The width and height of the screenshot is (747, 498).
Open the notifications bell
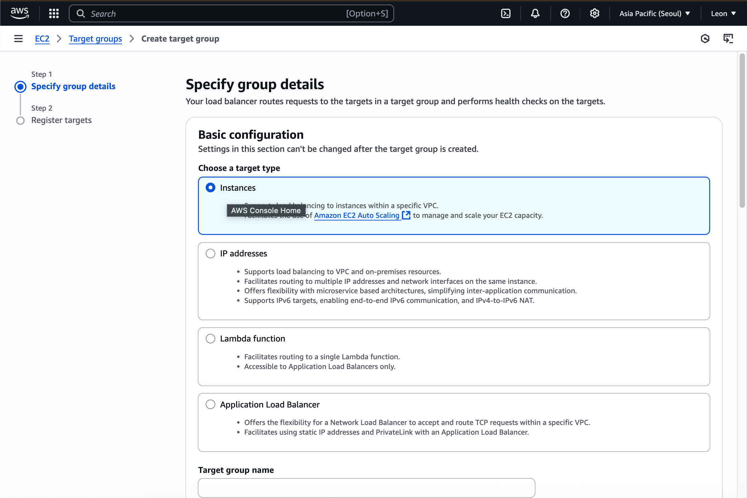[535, 13]
